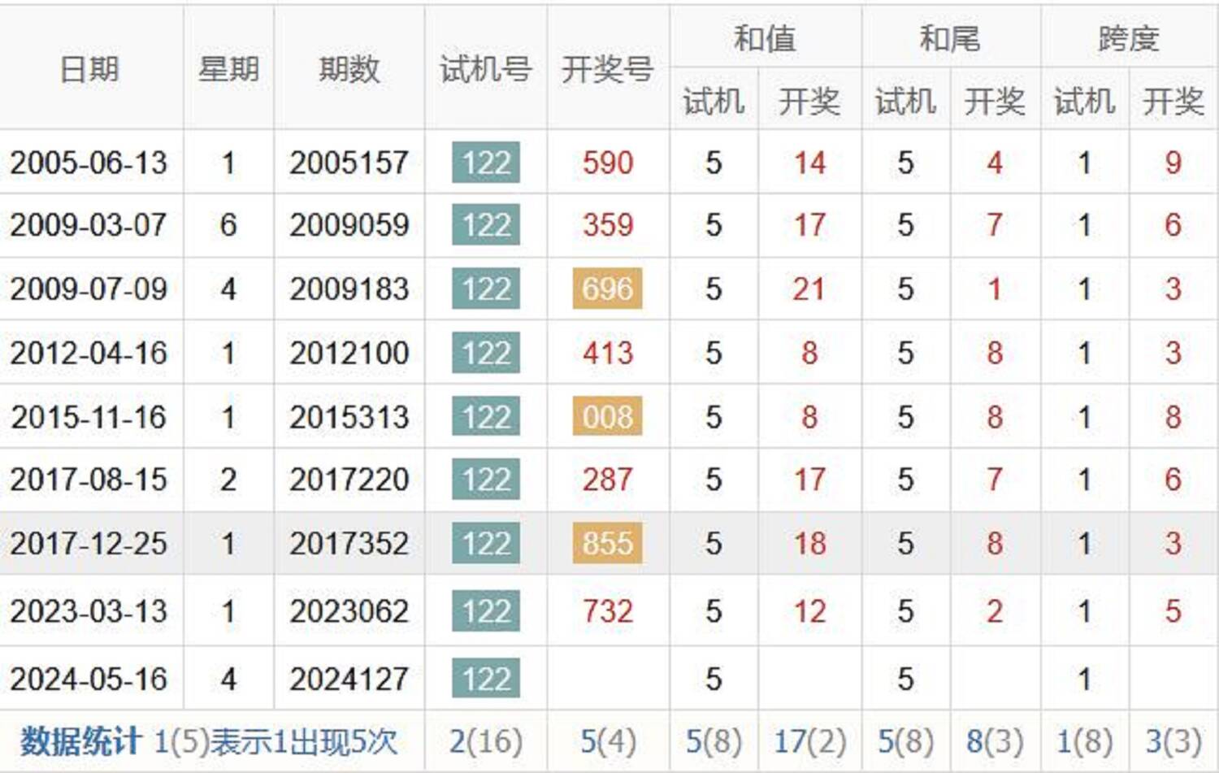Click the 122 badge in the 2005-06-13 row
Screen dimensions: 1219x773
tap(486, 163)
